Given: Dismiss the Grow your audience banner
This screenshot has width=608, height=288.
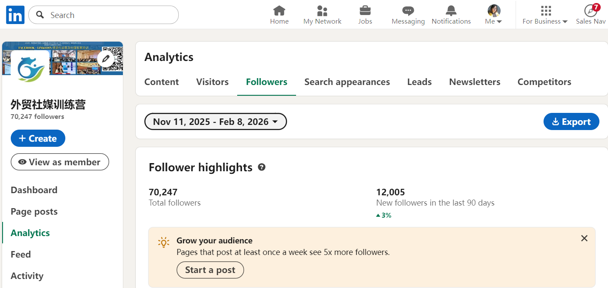Looking at the screenshot, I should tap(584, 238).
